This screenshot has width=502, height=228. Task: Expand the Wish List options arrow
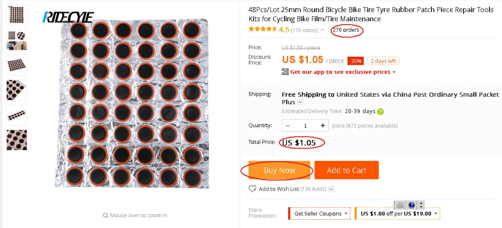pos(331,189)
